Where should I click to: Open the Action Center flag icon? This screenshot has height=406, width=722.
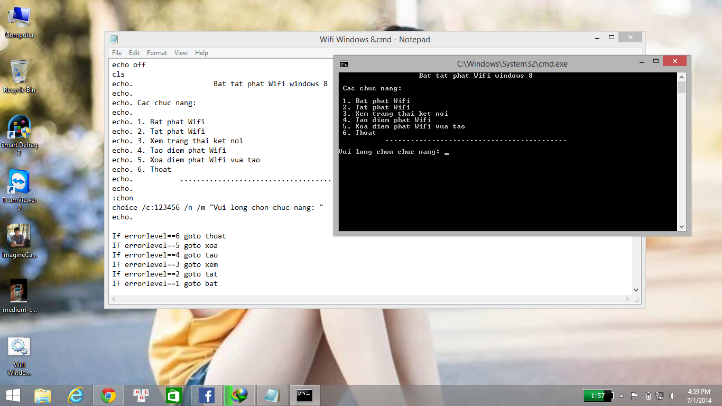pos(634,395)
